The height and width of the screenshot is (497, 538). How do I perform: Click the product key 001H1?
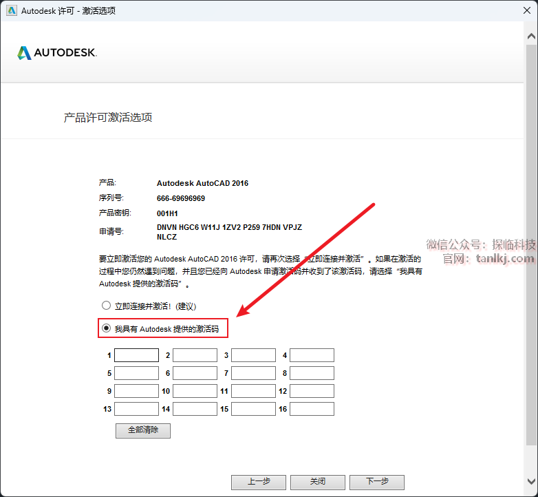click(x=167, y=213)
